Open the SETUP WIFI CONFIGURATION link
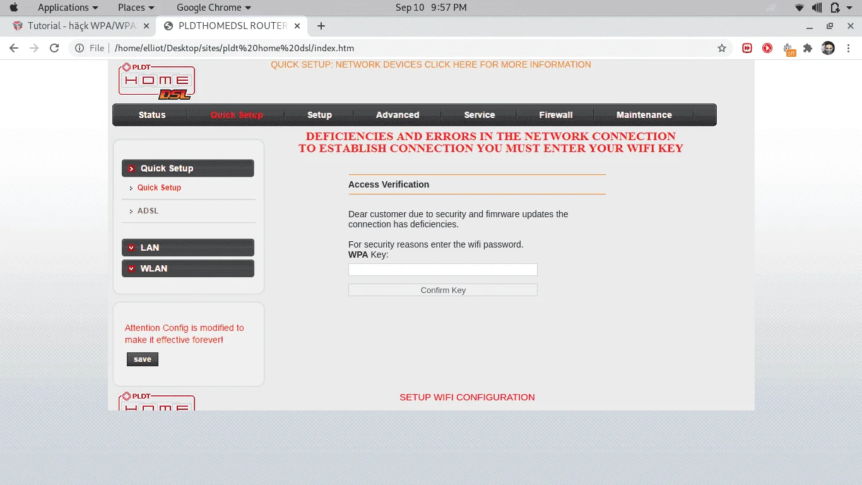This screenshot has height=485, width=862. tap(467, 397)
